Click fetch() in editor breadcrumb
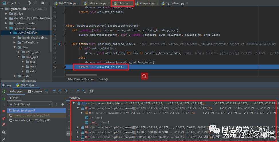The height and width of the screenshot is (142, 279). pyautogui.click(x=103, y=79)
